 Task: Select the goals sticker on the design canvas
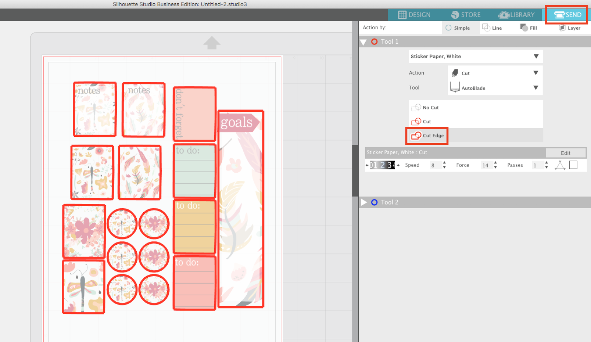[240, 209]
